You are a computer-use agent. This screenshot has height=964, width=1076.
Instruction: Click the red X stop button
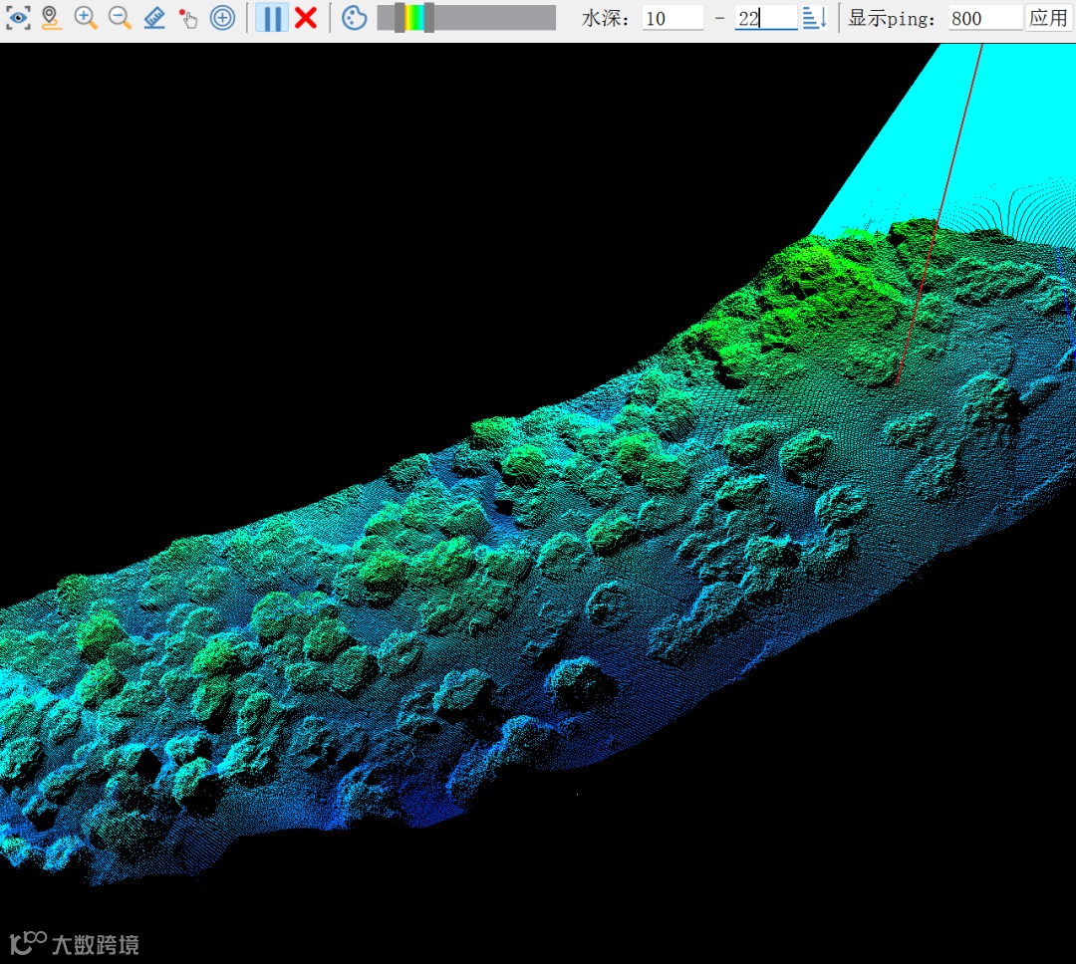[306, 18]
